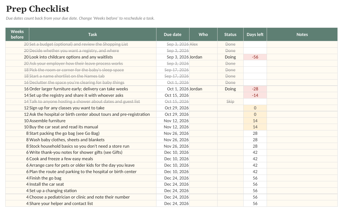
Task: Click days left '56' in share helper list row
Action: tap(255, 204)
